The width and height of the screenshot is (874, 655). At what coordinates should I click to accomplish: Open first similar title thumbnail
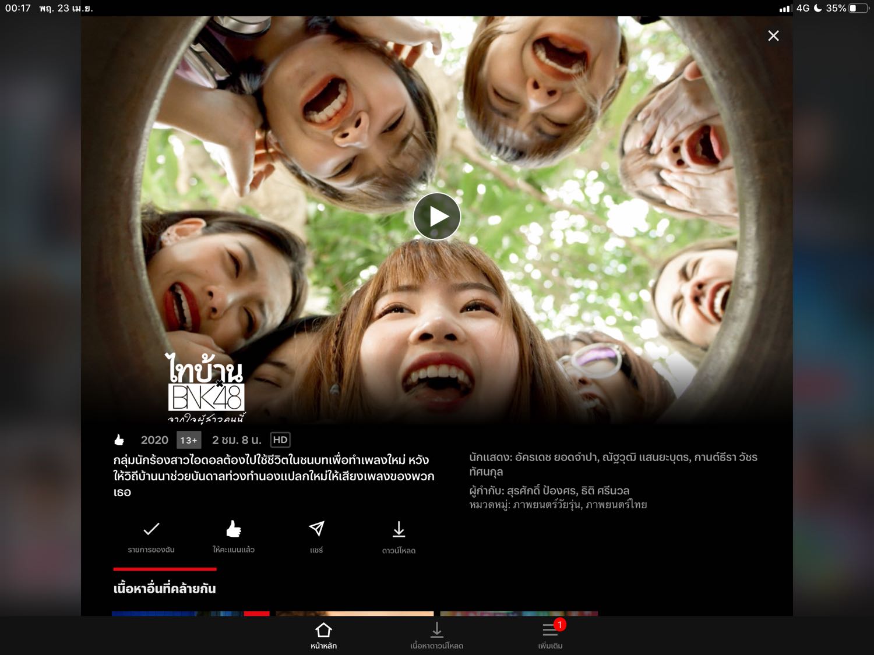pos(191,614)
